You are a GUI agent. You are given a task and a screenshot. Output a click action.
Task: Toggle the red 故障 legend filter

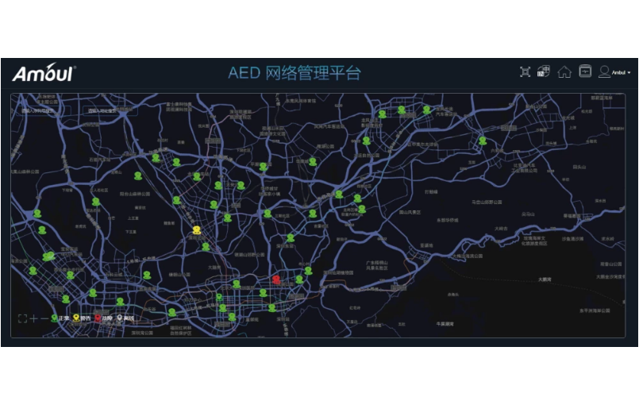point(102,318)
